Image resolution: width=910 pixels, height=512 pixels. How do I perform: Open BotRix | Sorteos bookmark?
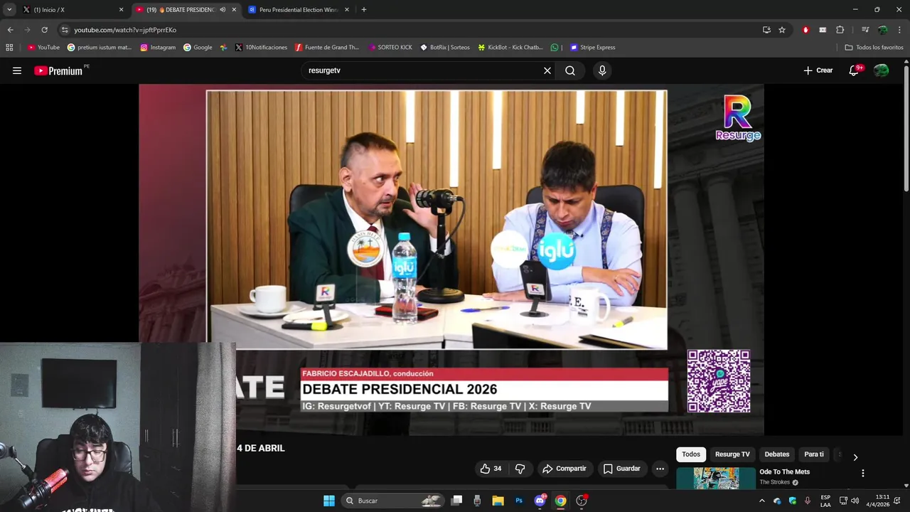445,48
